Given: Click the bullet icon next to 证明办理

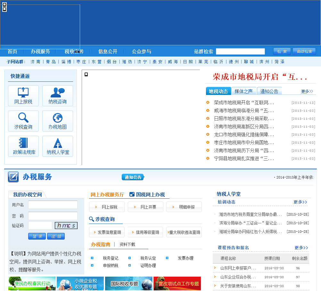Looking at the screenshot, I should (x=130, y=265).
